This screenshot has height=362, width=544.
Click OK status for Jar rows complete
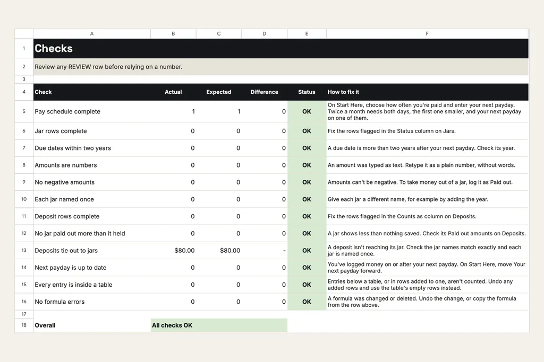(307, 131)
